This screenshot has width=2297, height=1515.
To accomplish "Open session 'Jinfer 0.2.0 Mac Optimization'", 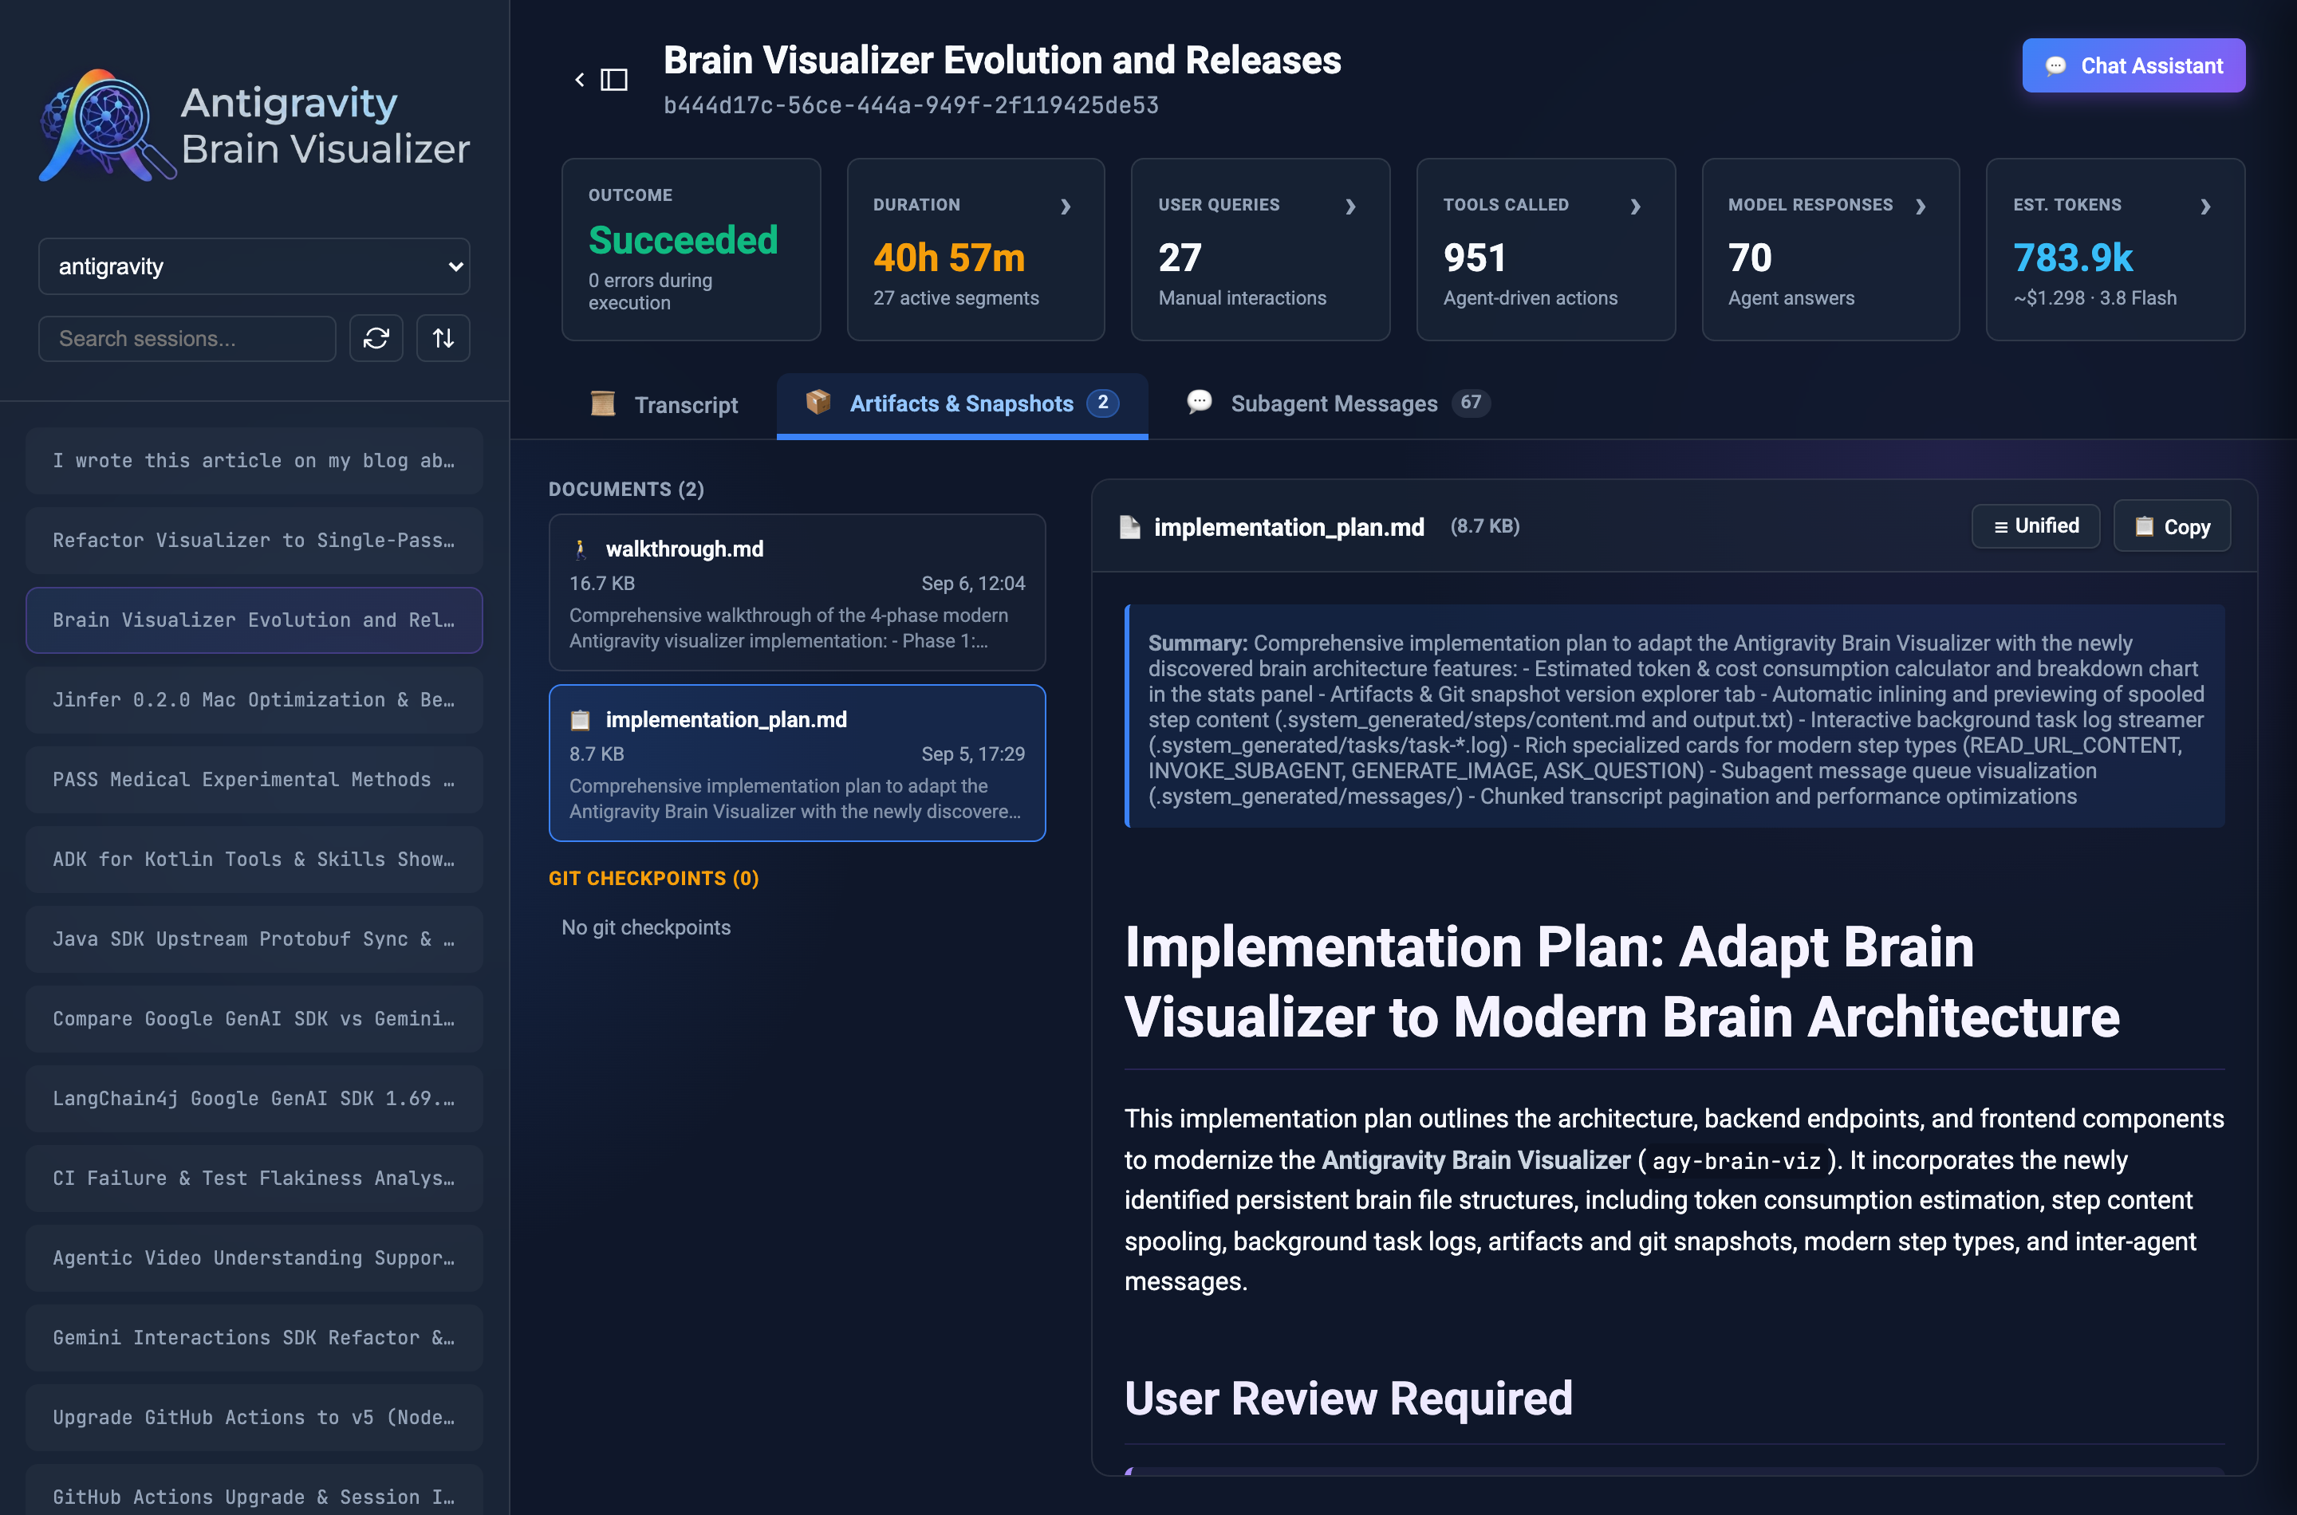I will pyautogui.click(x=254, y=699).
